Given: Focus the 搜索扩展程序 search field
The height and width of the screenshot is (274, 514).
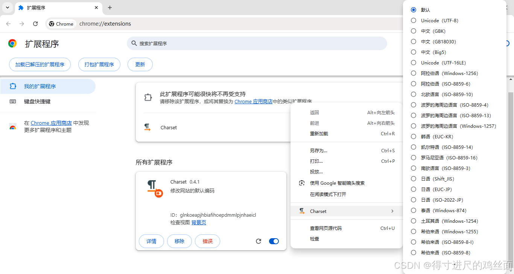Looking at the screenshot, I should point(257,43).
